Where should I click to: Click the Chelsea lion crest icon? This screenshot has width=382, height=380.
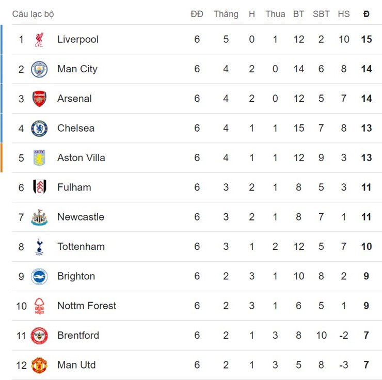39,128
